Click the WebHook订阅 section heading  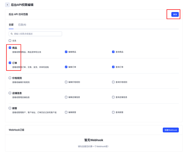[x=16, y=130]
